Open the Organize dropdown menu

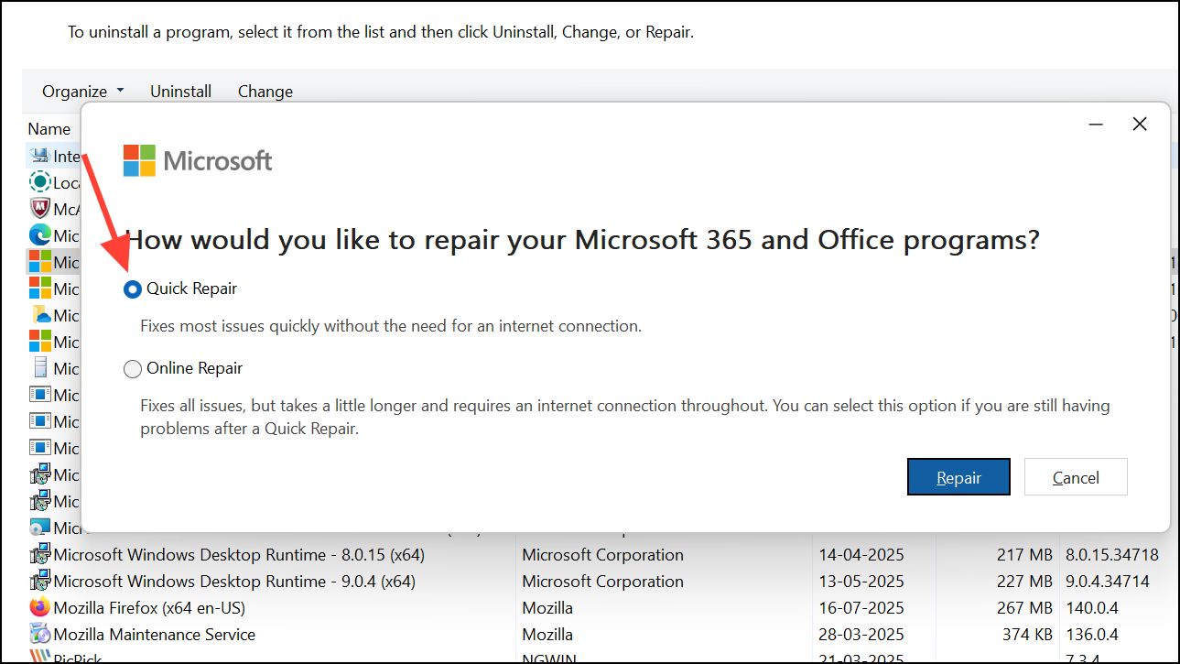82,92
